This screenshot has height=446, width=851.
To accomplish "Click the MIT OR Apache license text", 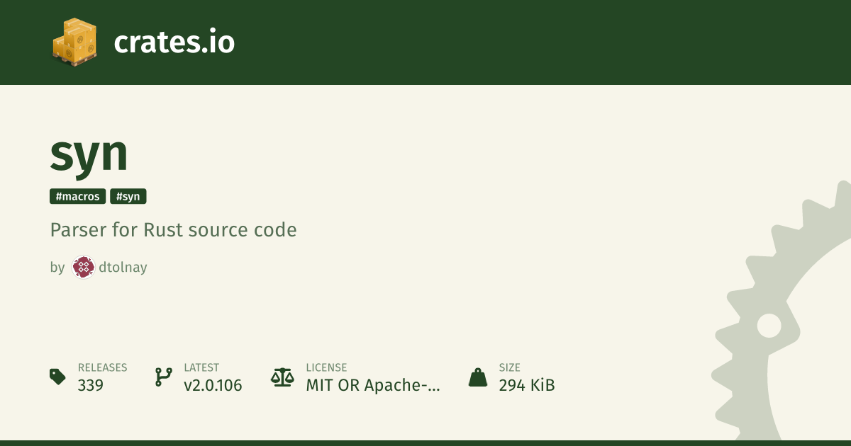I will [373, 386].
